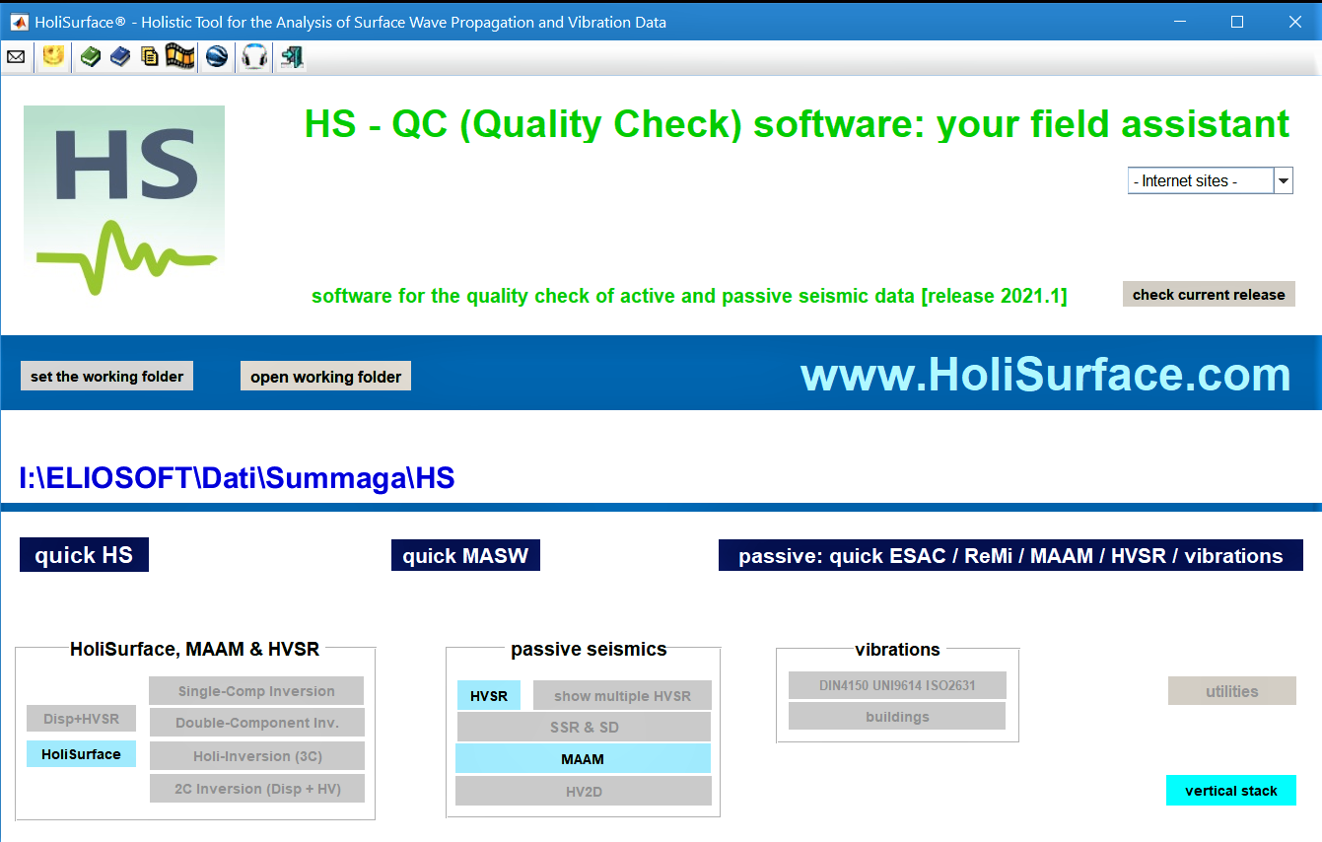Click the headphones icon

coord(254,57)
